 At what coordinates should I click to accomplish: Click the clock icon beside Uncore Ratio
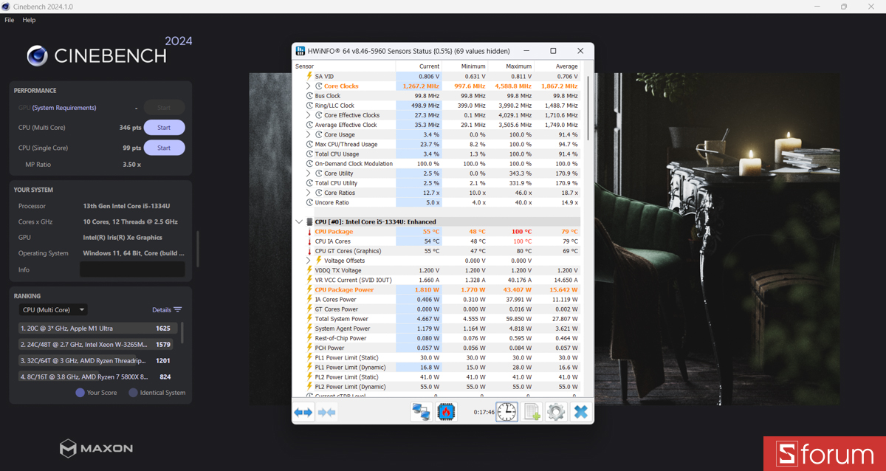(310, 202)
